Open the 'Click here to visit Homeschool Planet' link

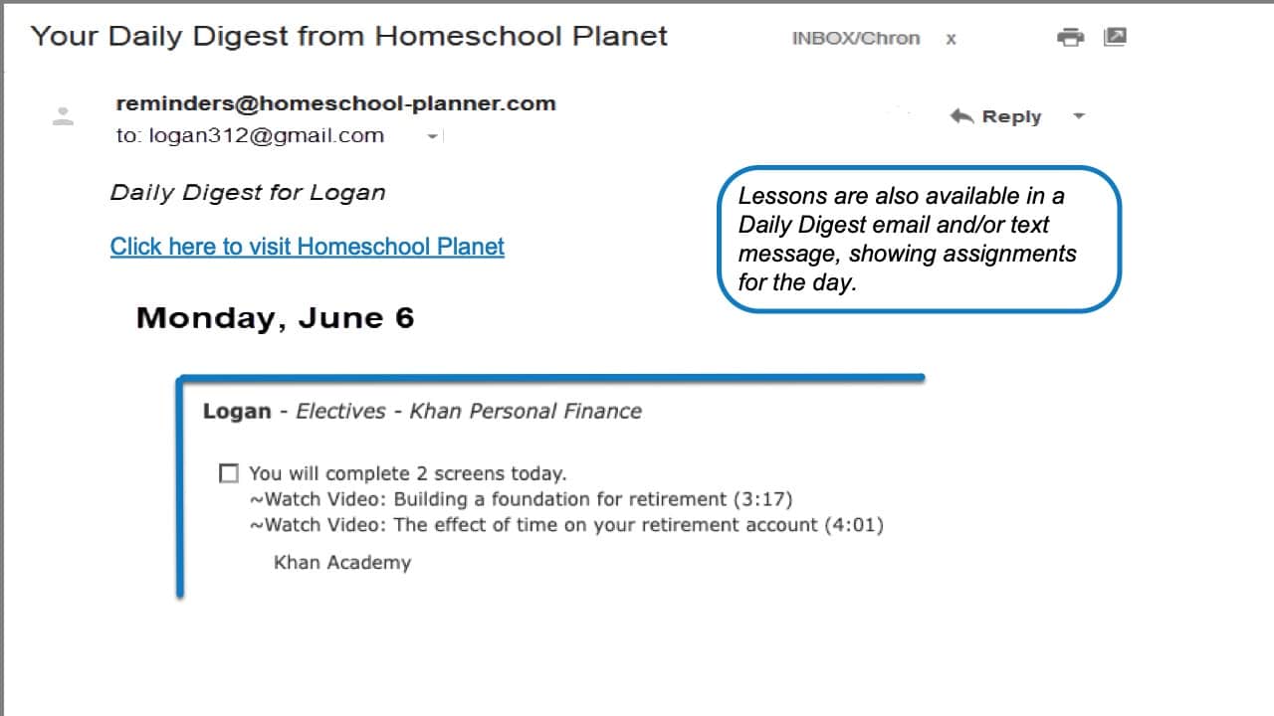tap(308, 246)
